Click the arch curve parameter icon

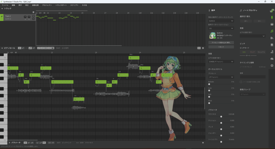(x=44, y=143)
